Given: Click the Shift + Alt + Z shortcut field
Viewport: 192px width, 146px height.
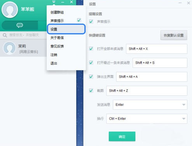Looking at the screenshot, I should [x=147, y=91].
